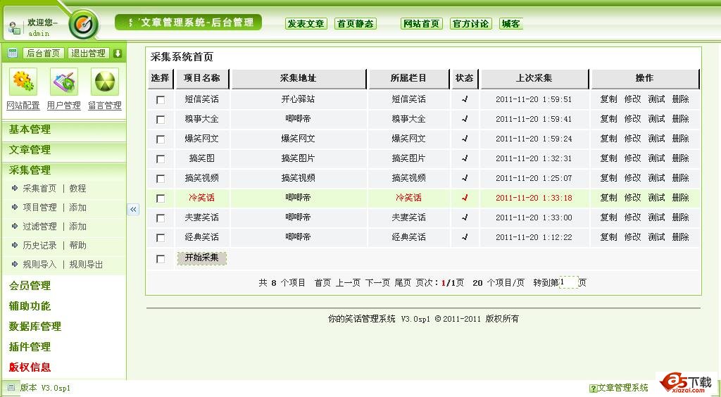The width and height of the screenshot is (721, 397).
Task: Open 官方讨论 in the top menu
Action: pyautogui.click(x=471, y=24)
